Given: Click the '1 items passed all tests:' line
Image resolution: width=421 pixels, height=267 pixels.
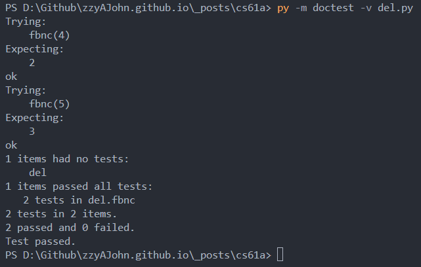Looking at the screenshot, I should tap(79, 187).
